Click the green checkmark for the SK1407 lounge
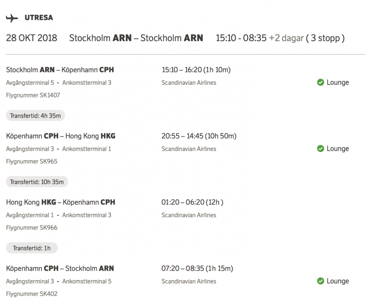365x306 pixels. [x=320, y=82]
